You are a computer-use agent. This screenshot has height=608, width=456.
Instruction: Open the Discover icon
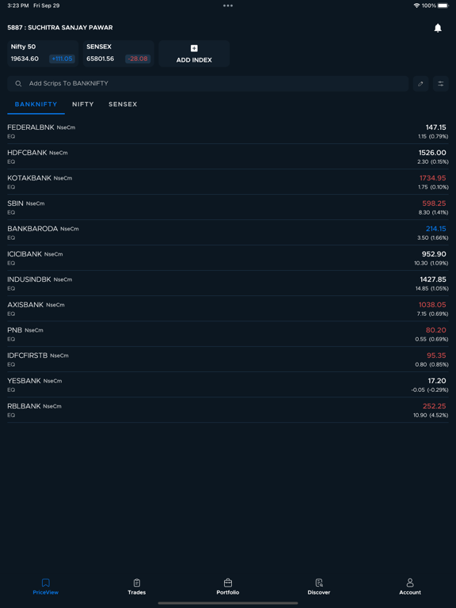pyautogui.click(x=319, y=583)
